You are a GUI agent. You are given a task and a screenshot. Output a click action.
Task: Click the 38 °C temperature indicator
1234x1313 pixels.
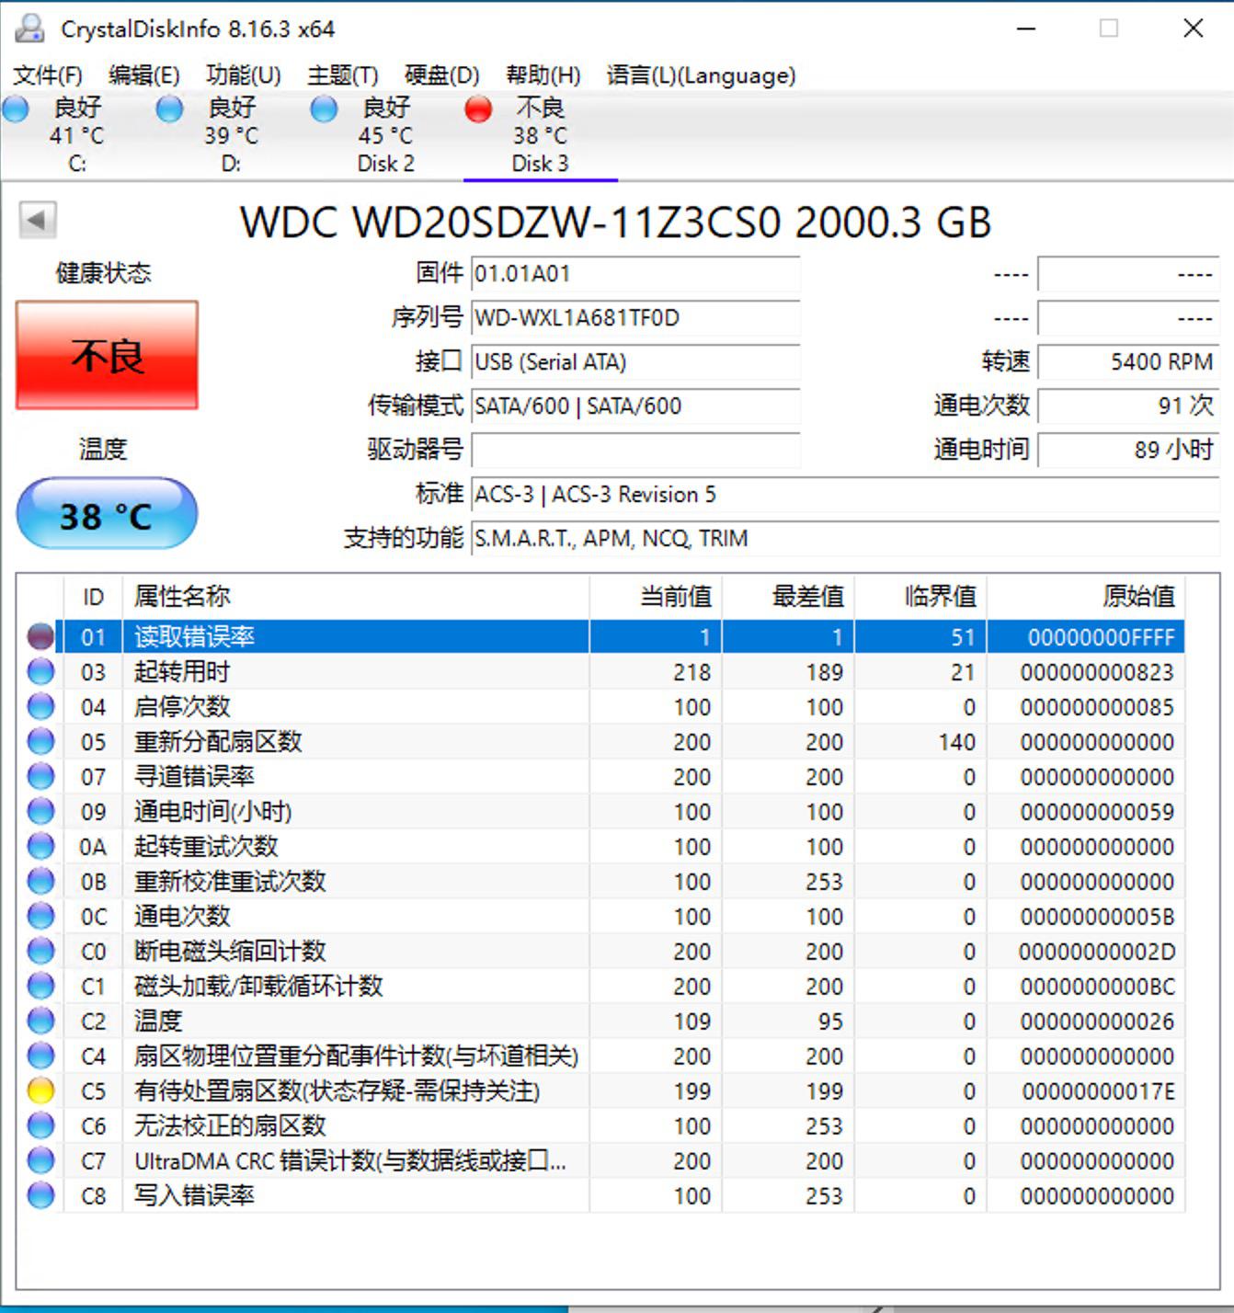107,514
